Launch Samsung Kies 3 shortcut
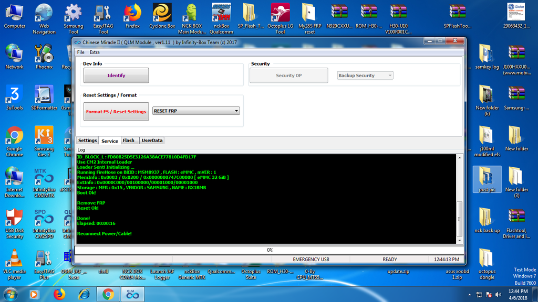 point(44,138)
